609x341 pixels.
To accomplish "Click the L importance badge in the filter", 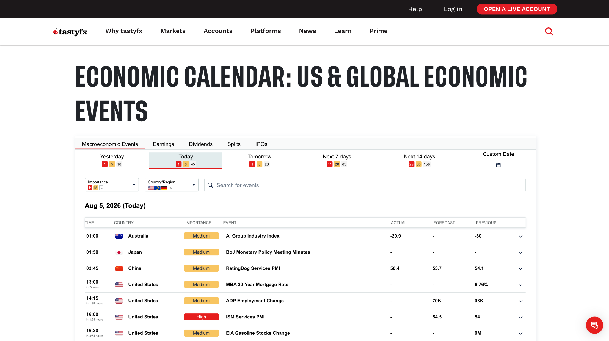I will [101, 188].
